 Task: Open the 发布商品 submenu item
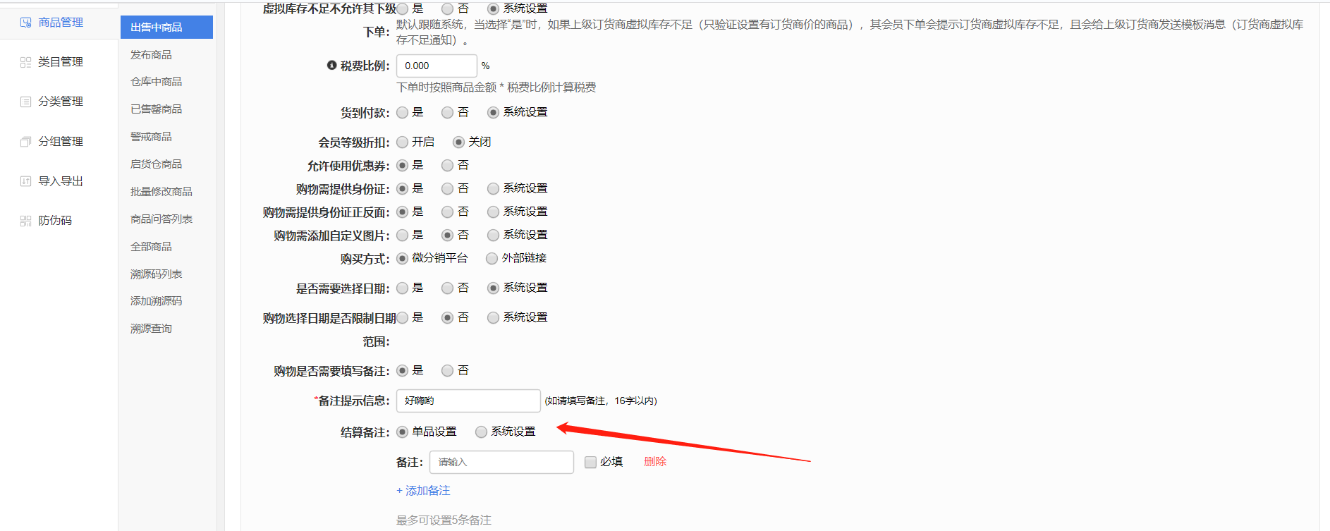pyautogui.click(x=151, y=54)
